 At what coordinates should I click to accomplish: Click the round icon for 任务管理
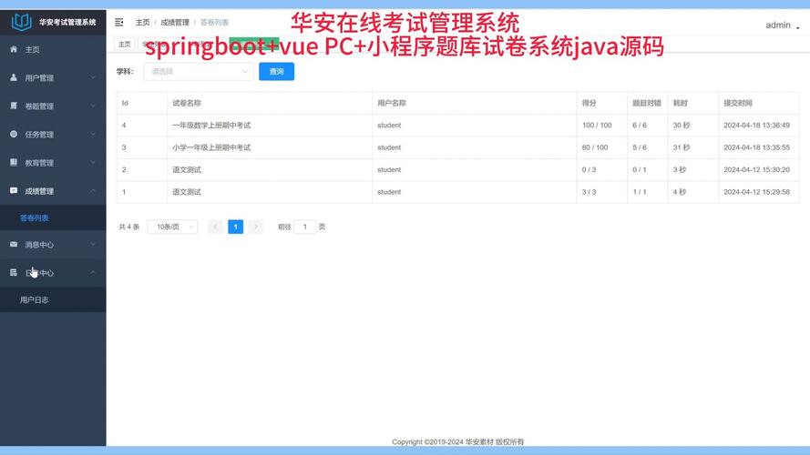click(x=14, y=134)
